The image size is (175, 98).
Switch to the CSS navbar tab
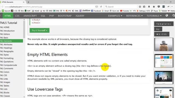tap(17, 16)
